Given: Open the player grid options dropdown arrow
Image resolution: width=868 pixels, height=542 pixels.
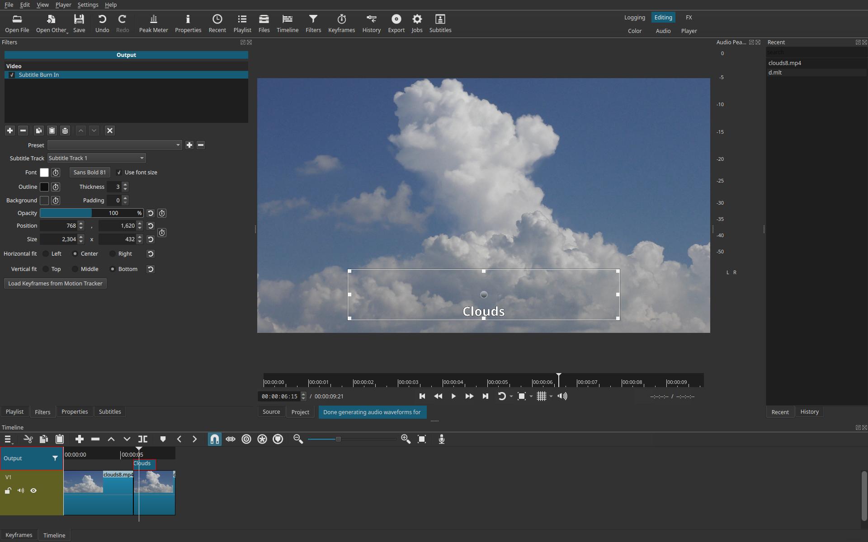Looking at the screenshot, I should [x=551, y=397].
